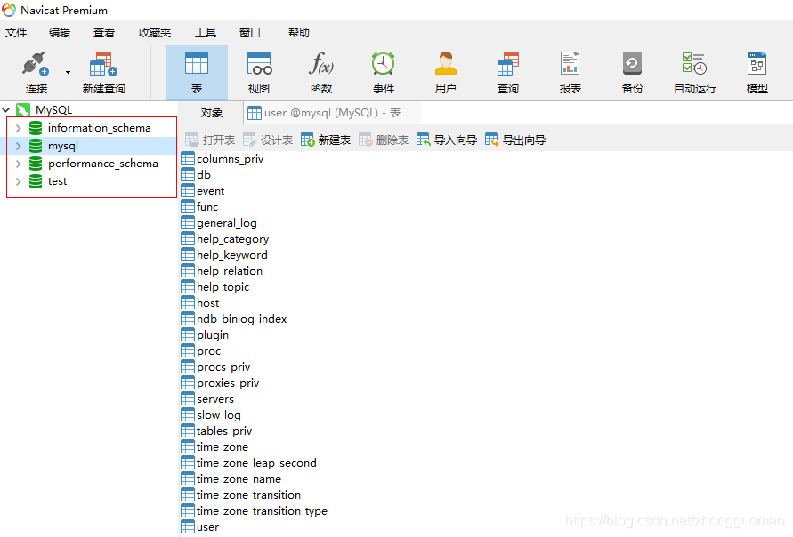The height and width of the screenshot is (537, 793).
Task: Click the 导入向导 import wizard button
Action: pos(447,140)
